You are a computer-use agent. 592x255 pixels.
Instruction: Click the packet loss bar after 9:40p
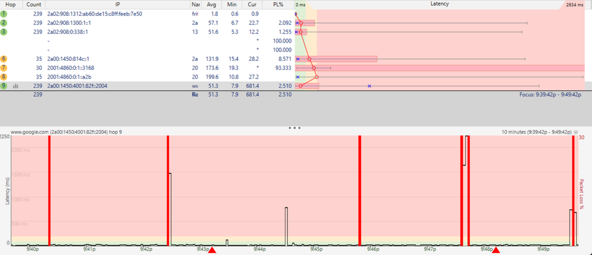[49, 191]
